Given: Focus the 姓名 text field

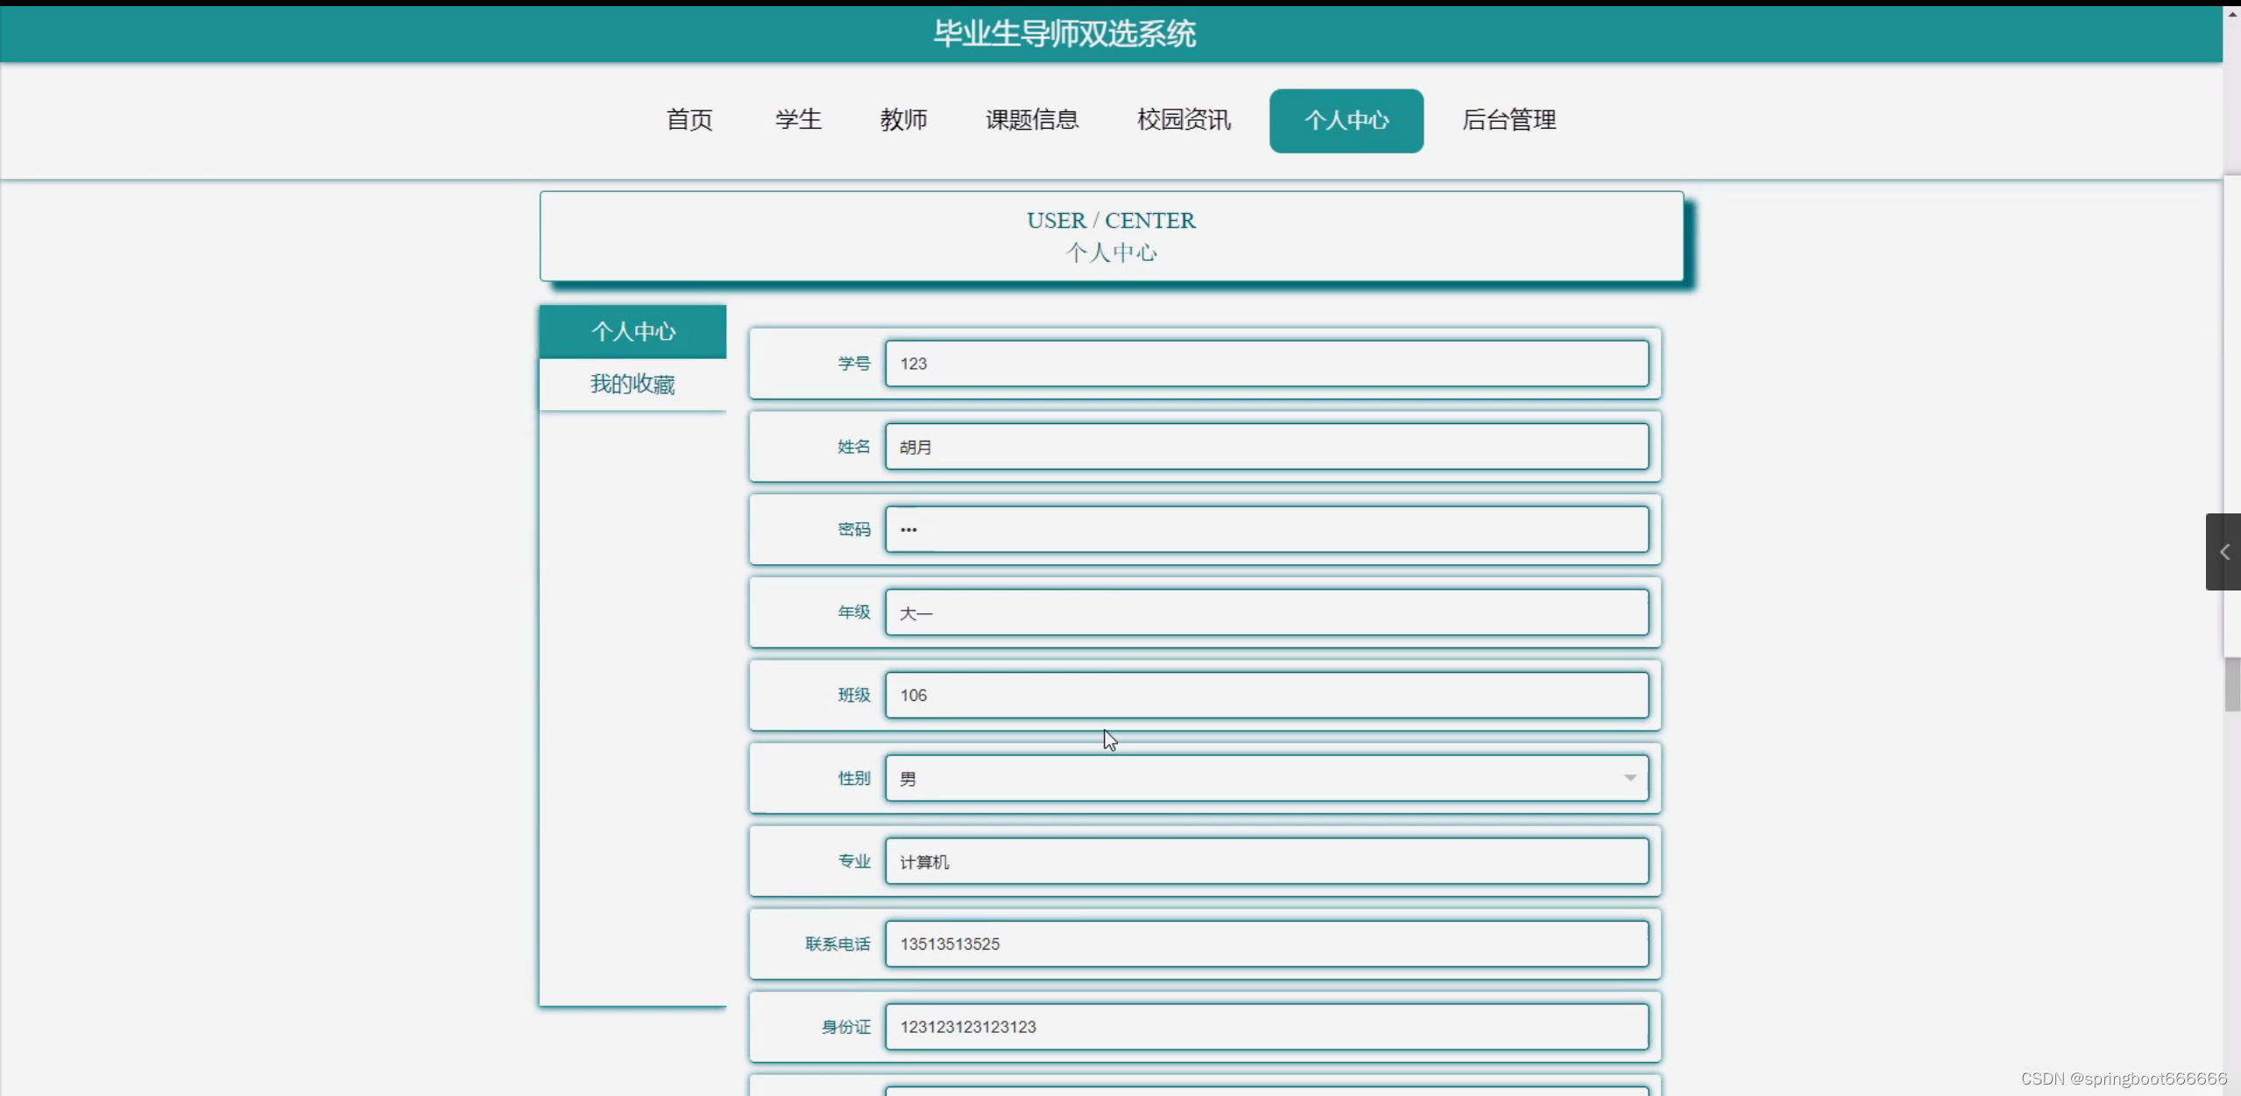Looking at the screenshot, I should coord(1266,447).
